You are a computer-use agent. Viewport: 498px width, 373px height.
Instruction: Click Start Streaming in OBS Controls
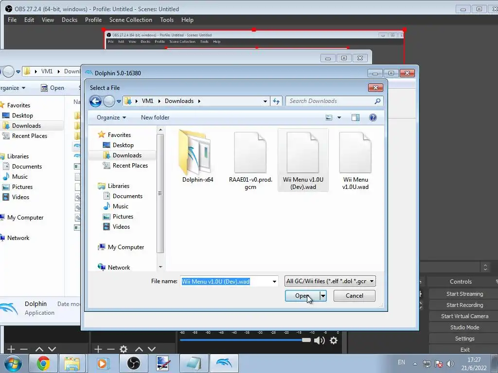(464, 294)
